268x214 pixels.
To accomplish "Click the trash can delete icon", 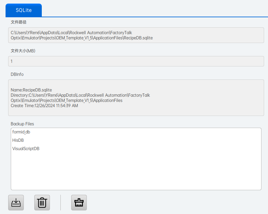I will [42, 203].
